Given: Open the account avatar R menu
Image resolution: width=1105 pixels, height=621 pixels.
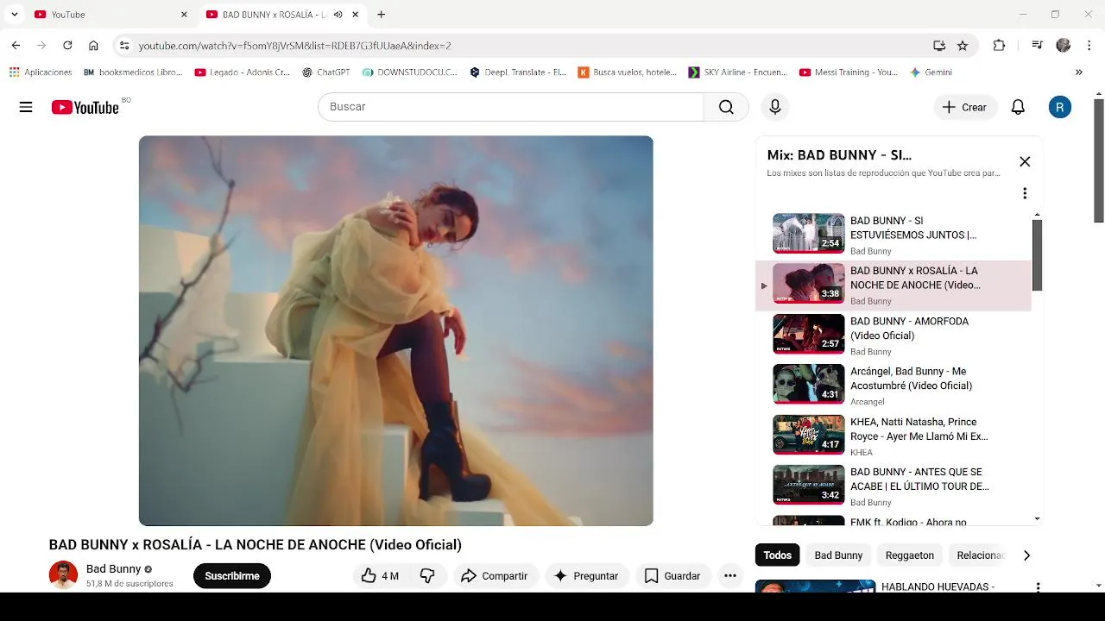Looking at the screenshot, I should click(x=1060, y=107).
